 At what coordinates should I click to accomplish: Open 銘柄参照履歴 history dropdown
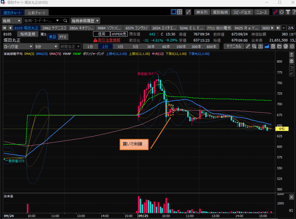click(85, 21)
